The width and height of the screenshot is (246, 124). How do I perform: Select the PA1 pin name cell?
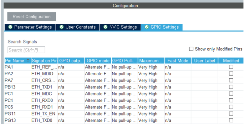[18, 67]
